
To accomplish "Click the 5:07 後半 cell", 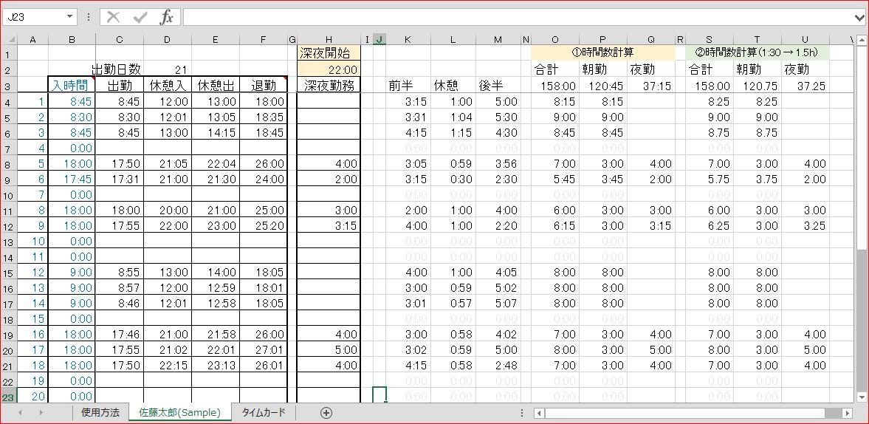I will [498, 303].
